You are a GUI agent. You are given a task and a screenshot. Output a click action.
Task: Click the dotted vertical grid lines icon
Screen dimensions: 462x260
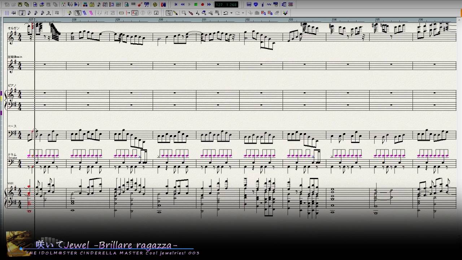(x=6, y=13)
